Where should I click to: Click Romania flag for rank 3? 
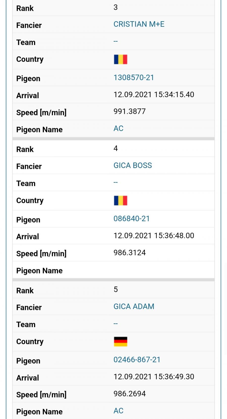(x=121, y=60)
